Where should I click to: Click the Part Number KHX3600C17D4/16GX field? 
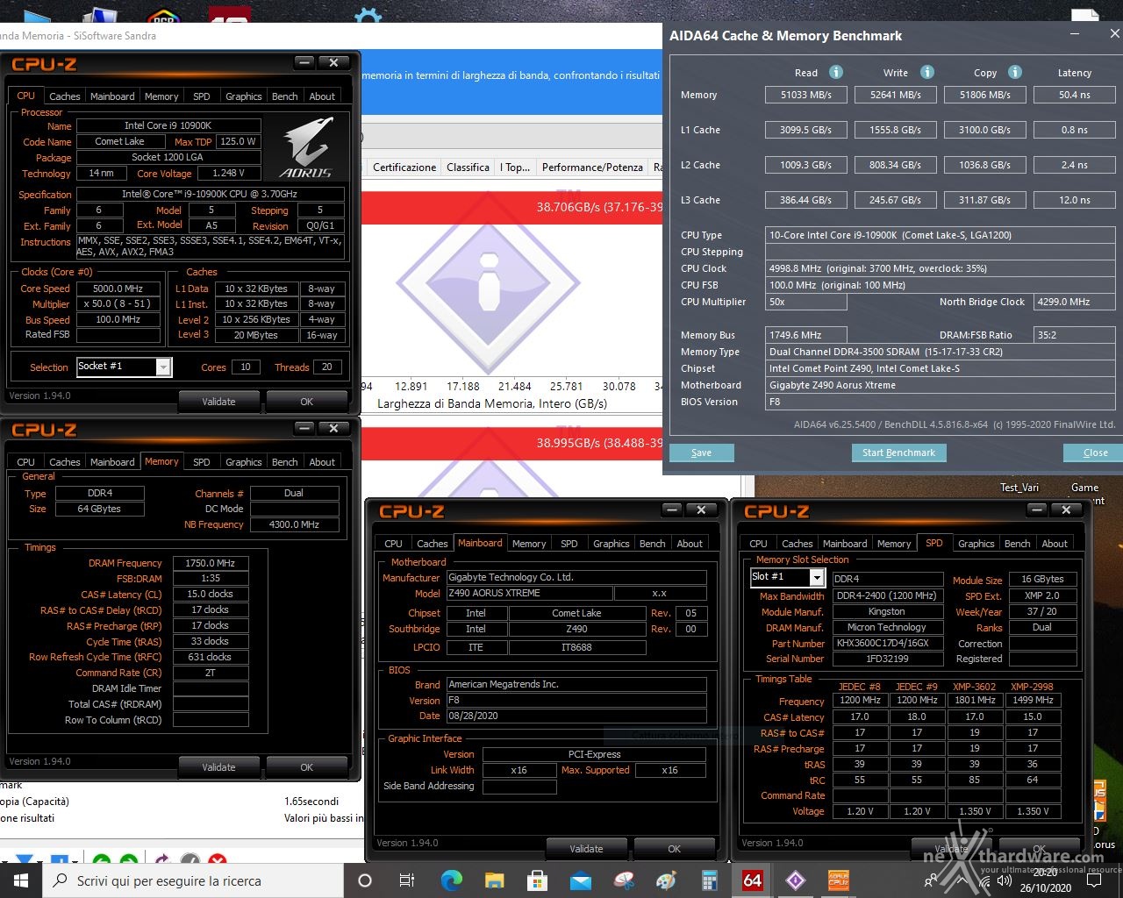[x=886, y=643]
